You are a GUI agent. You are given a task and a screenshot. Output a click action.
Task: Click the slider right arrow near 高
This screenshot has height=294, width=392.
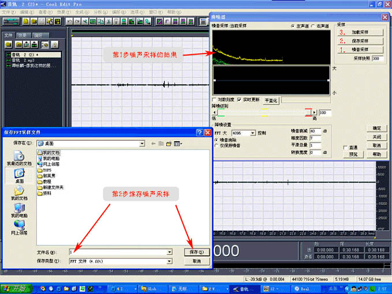tap(315, 112)
